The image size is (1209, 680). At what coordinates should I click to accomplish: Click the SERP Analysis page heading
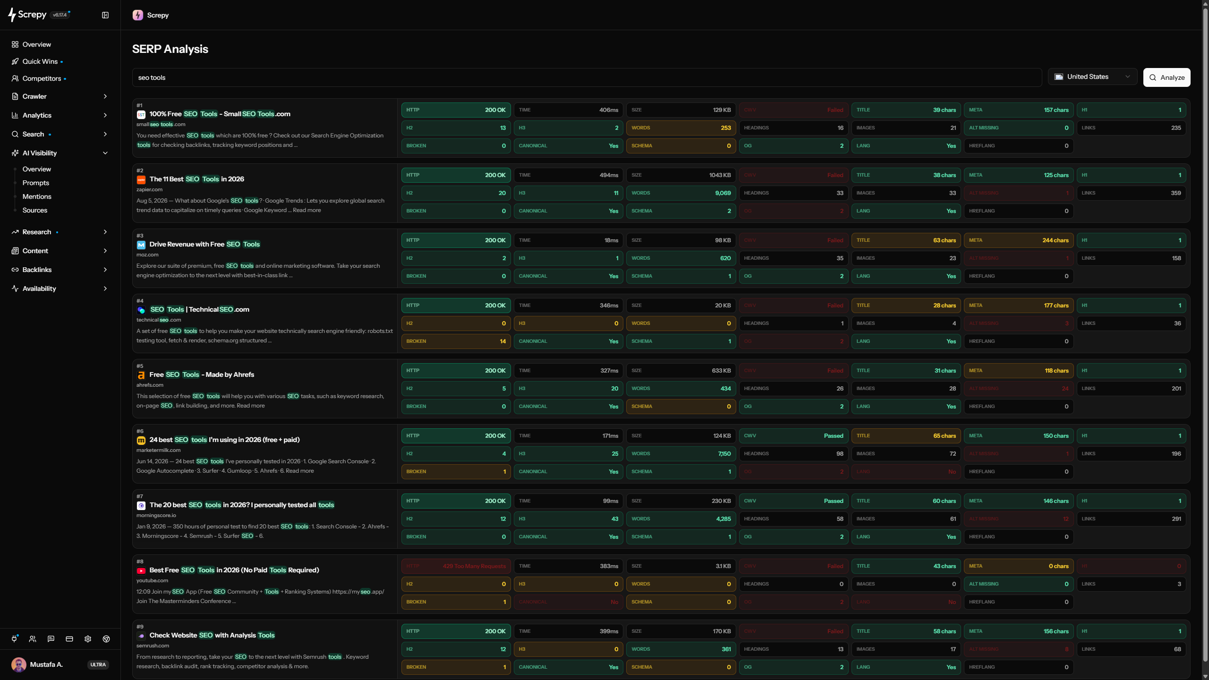(x=170, y=49)
